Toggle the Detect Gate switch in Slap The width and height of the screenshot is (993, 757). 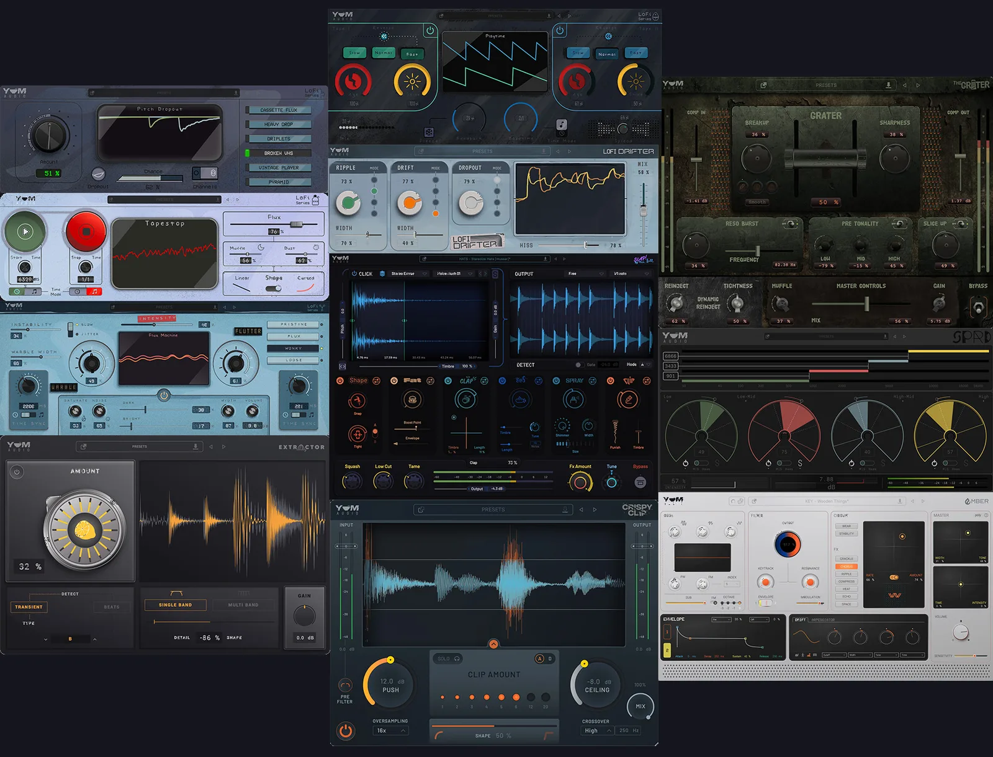[x=579, y=365]
